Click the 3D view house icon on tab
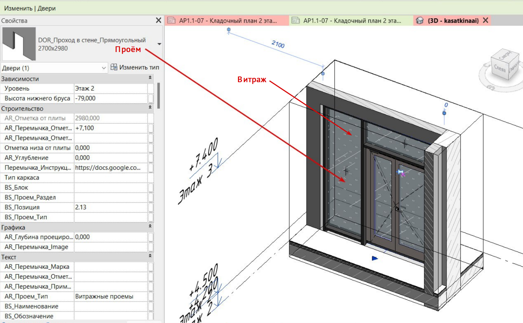Viewport: 523px width, 323px height. 420,20
